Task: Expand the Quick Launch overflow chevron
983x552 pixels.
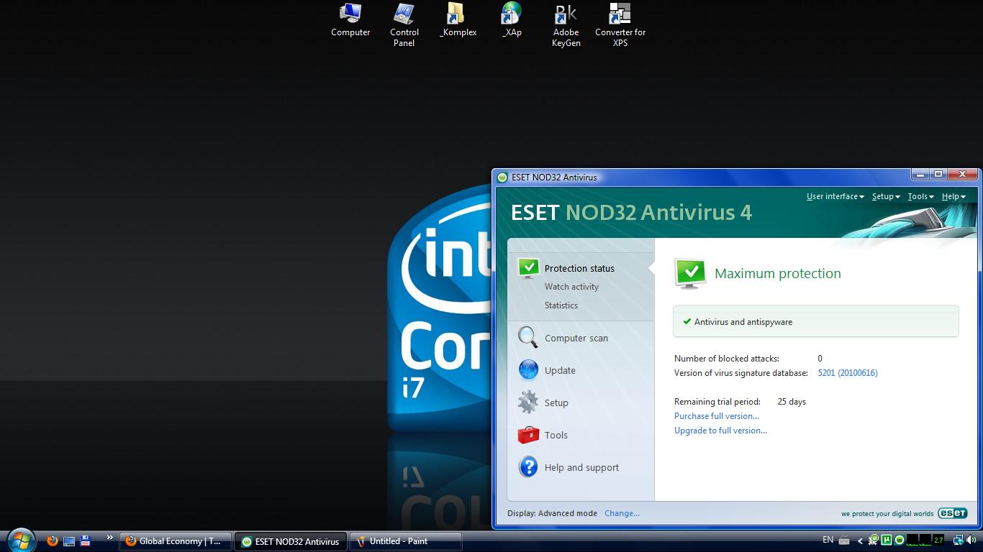Action: 109,537
